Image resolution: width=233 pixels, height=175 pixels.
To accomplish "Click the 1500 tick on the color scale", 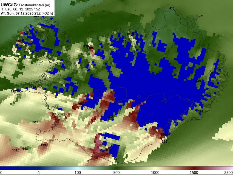I will pyautogui.click(x=194, y=173).
